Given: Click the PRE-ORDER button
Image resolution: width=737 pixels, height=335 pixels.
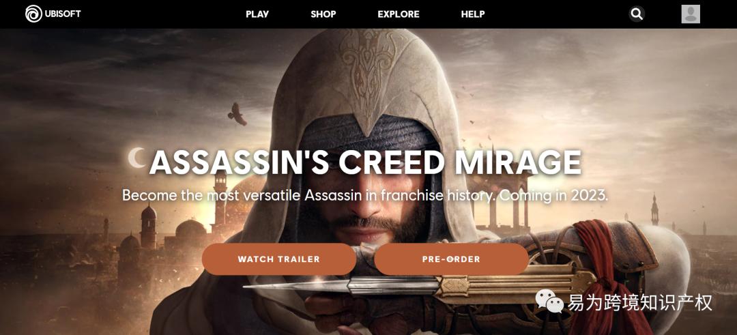Looking at the screenshot, I should click(451, 259).
